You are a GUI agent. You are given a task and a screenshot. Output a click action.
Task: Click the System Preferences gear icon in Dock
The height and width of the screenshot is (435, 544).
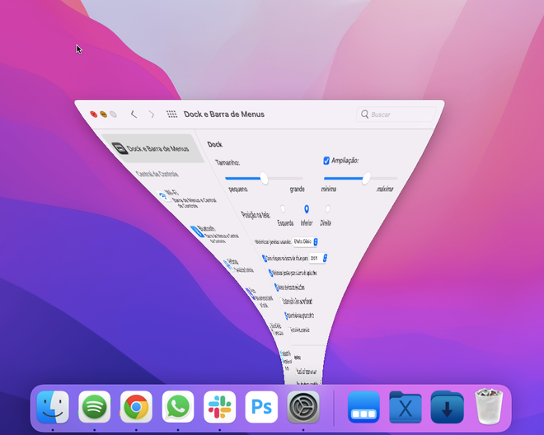(x=303, y=407)
